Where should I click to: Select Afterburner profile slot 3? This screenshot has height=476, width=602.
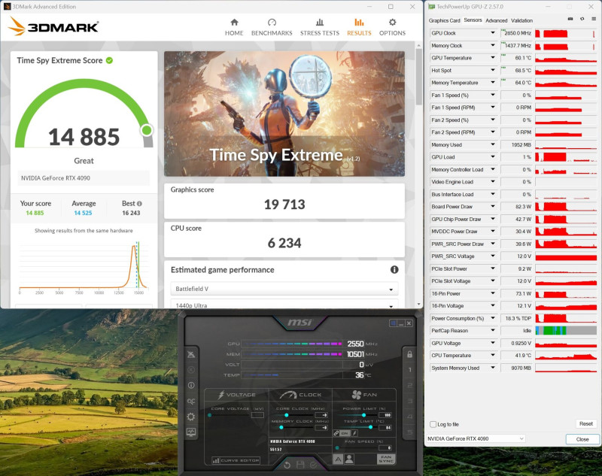coord(409,402)
